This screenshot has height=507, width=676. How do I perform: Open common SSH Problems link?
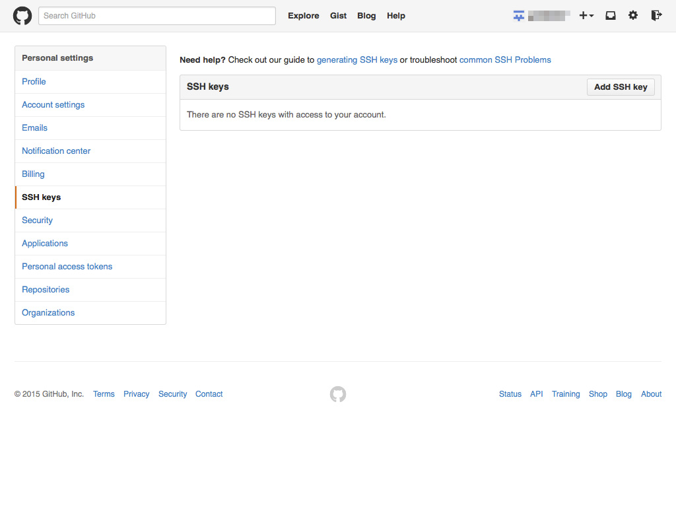coord(505,60)
